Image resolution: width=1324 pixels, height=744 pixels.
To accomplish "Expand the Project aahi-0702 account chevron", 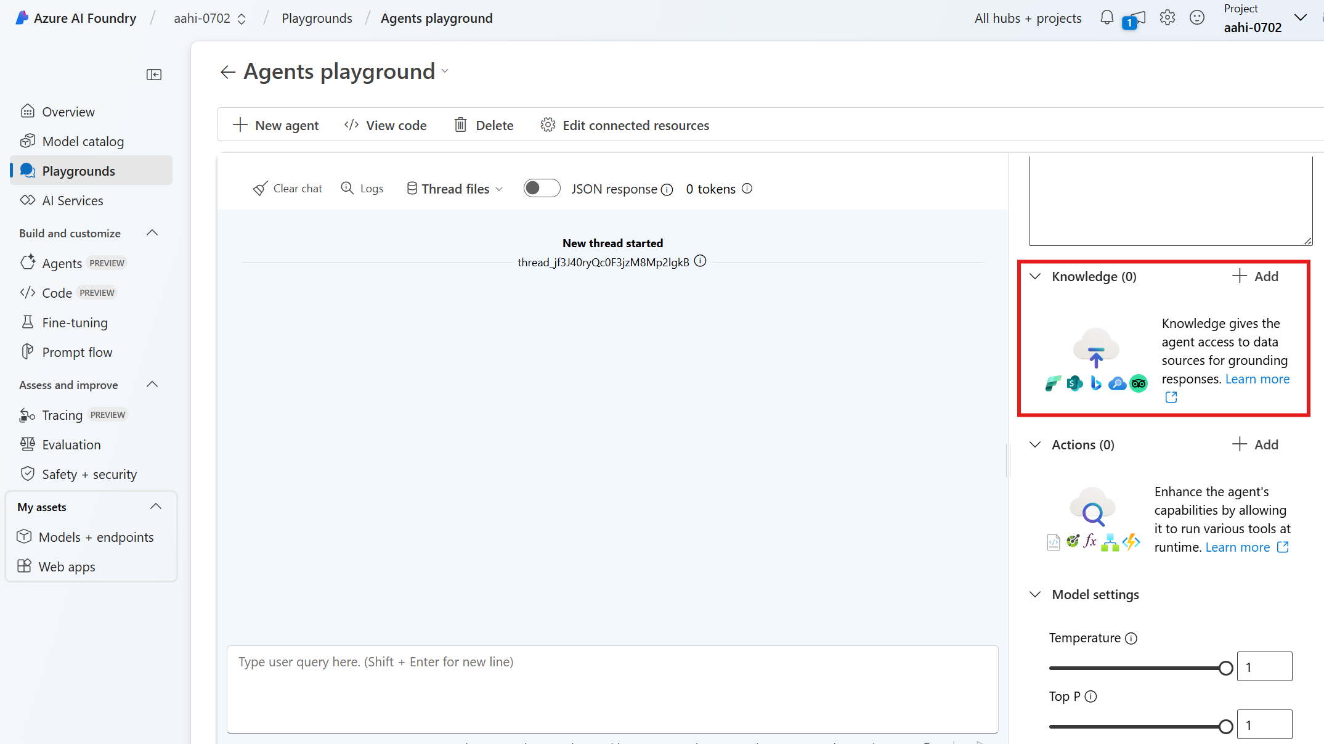I will point(1301,18).
